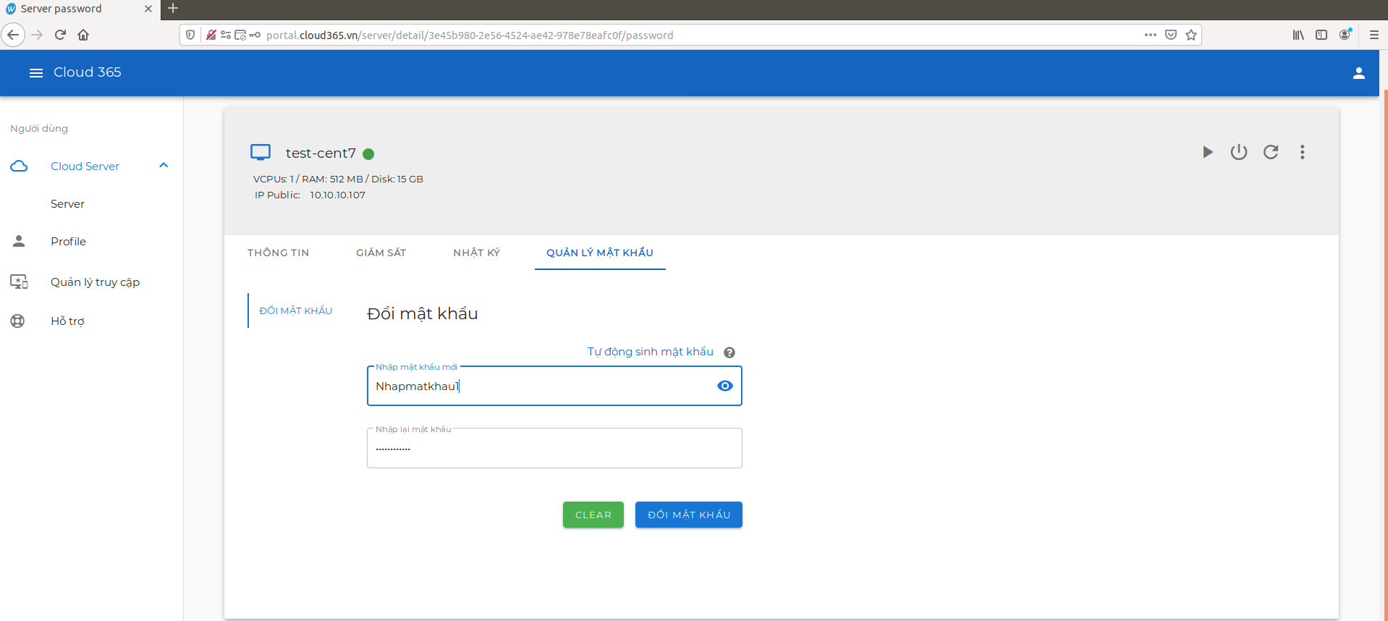The height and width of the screenshot is (621, 1388).
Task: Click the insecure connection lock icon
Action: [x=211, y=35]
